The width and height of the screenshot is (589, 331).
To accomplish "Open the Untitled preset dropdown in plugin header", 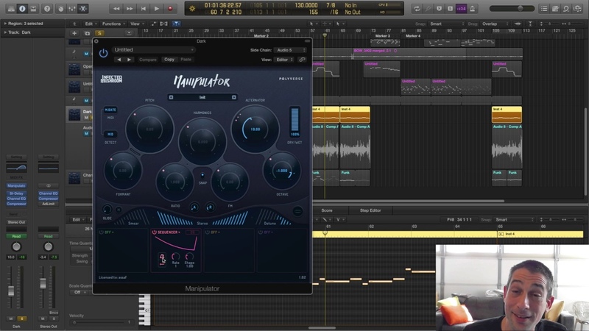I will 154,49.
